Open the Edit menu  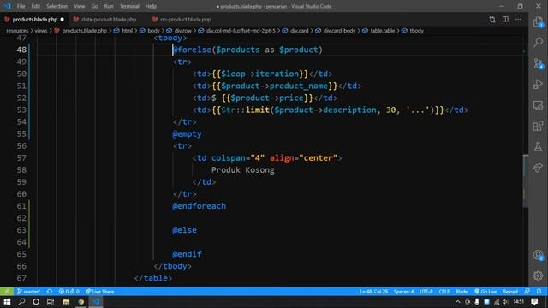pos(36,6)
